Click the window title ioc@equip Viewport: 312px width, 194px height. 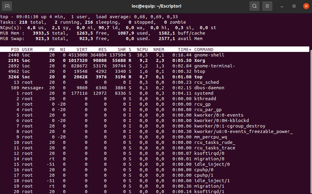156,6
